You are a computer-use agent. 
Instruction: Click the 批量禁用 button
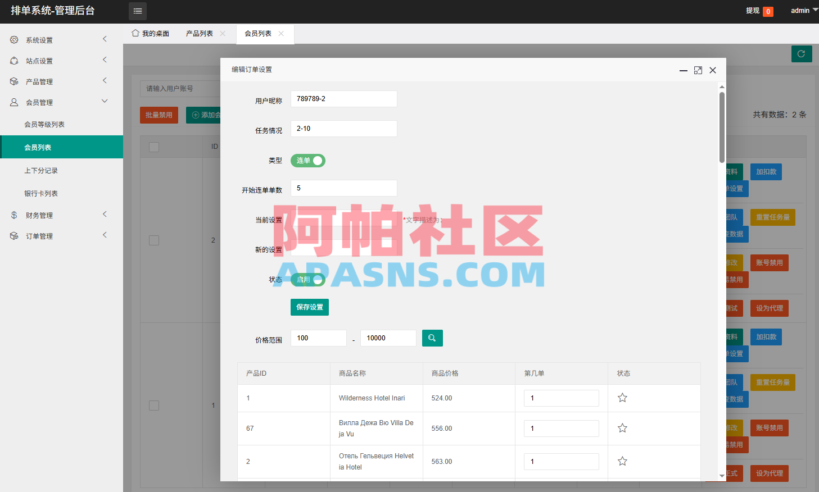click(159, 115)
